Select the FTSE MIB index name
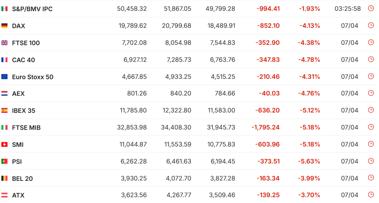Image resolution: width=379 pixels, height=203 pixels. (x=26, y=128)
